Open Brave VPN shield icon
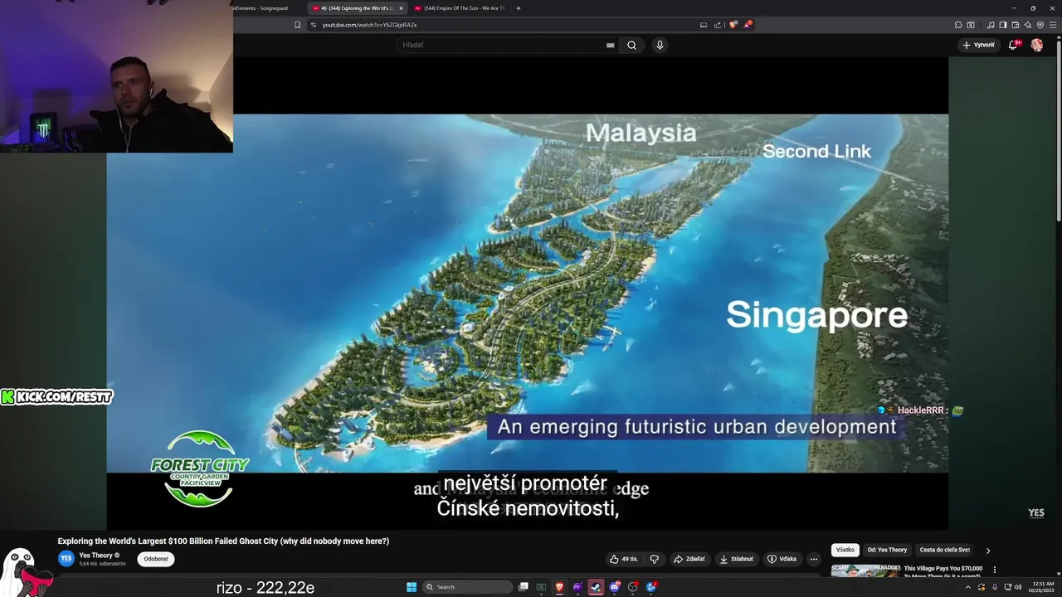Viewport: 1062px width, 597px height. tap(1040, 25)
